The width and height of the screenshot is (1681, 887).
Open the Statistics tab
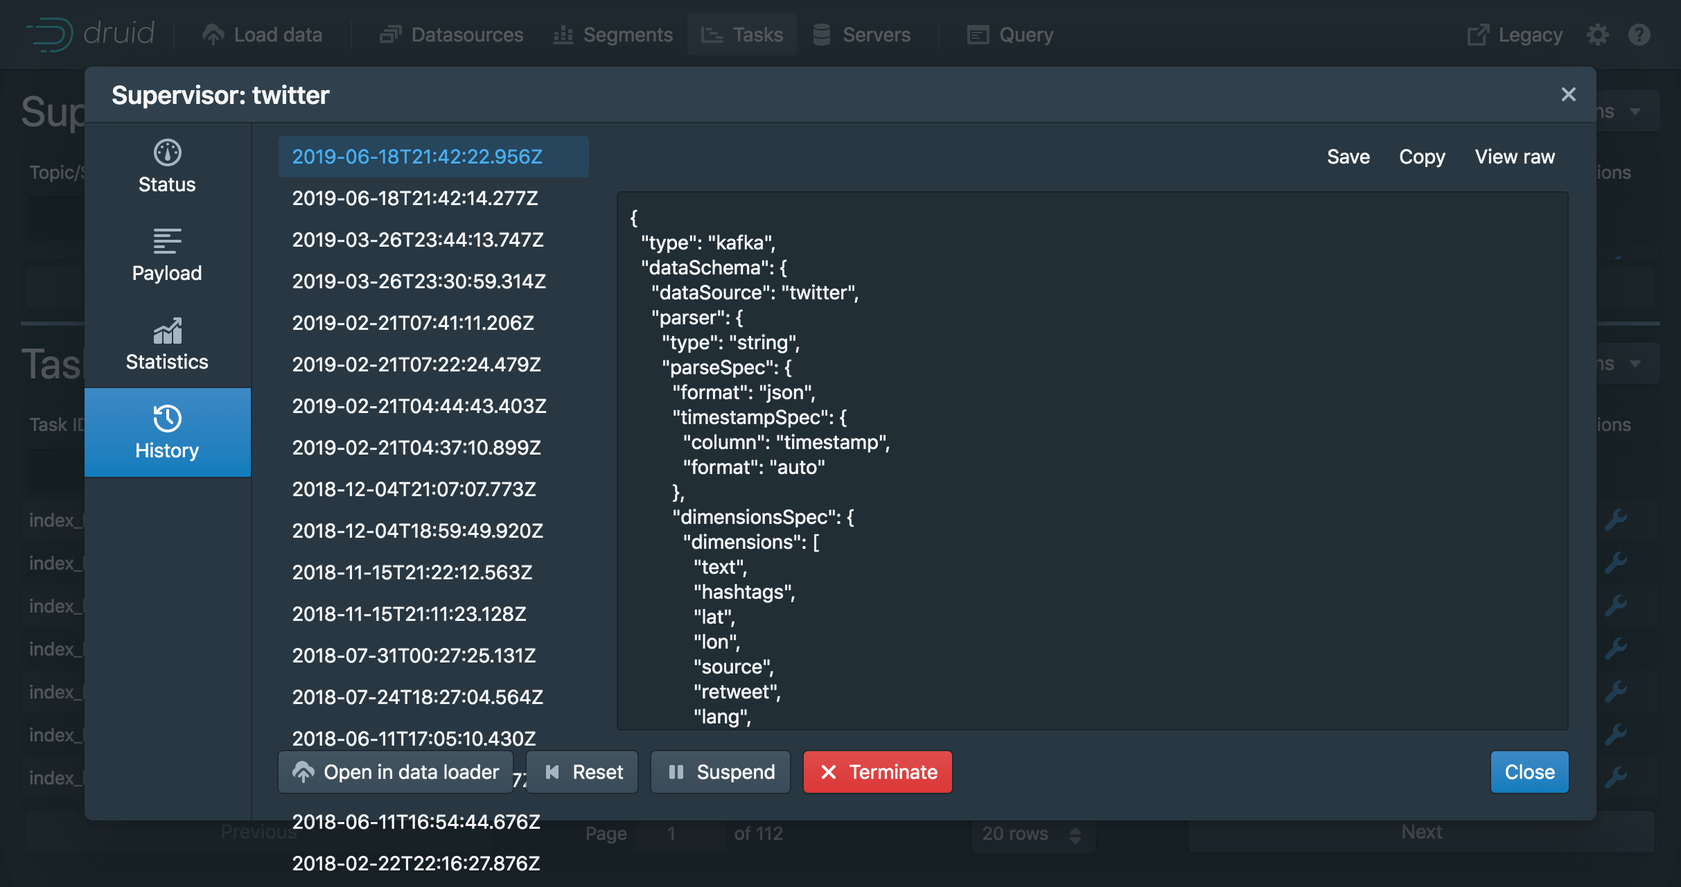point(167,344)
